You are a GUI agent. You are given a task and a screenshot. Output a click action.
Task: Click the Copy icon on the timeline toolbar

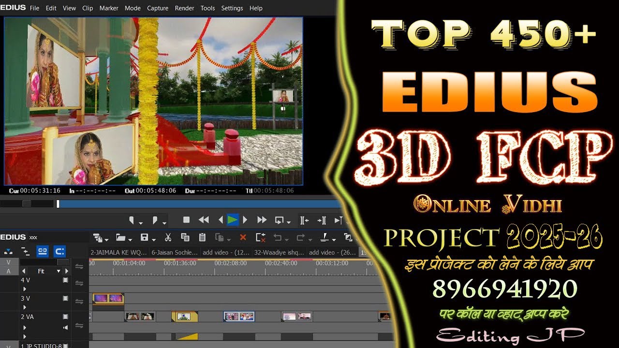(185, 238)
